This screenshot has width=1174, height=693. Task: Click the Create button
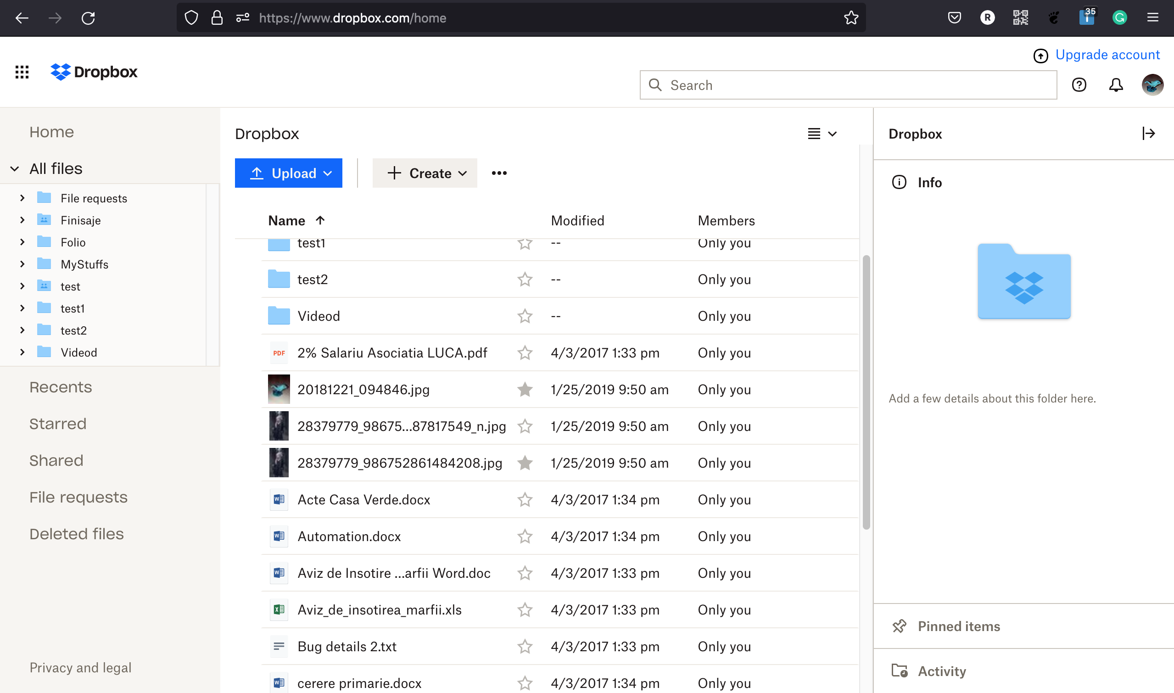coord(425,173)
